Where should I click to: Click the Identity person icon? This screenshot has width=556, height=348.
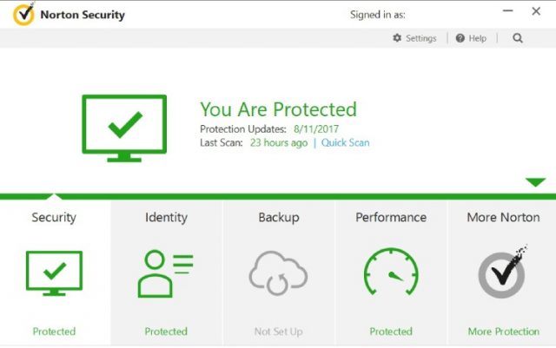point(165,273)
